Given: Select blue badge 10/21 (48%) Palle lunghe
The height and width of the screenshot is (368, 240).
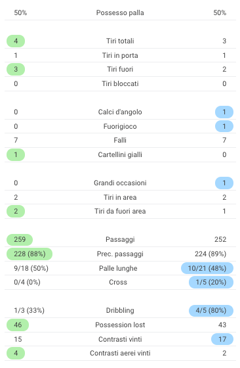Looking at the screenshot, I should click(x=207, y=268).
